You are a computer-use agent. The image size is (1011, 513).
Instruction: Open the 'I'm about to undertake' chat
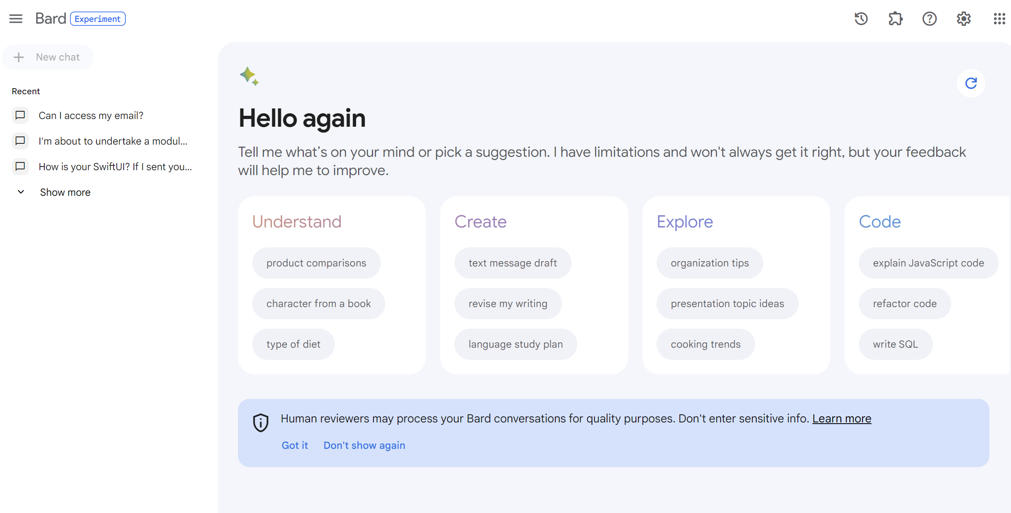click(x=113, y=141)
